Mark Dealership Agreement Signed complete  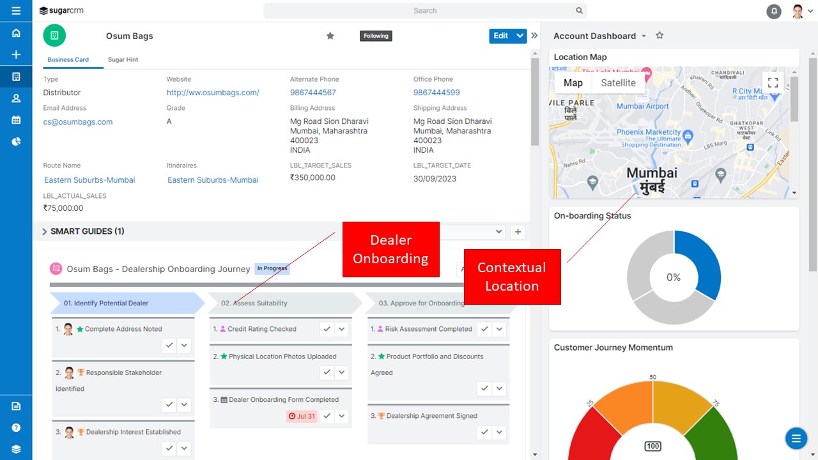click(484, 432)
